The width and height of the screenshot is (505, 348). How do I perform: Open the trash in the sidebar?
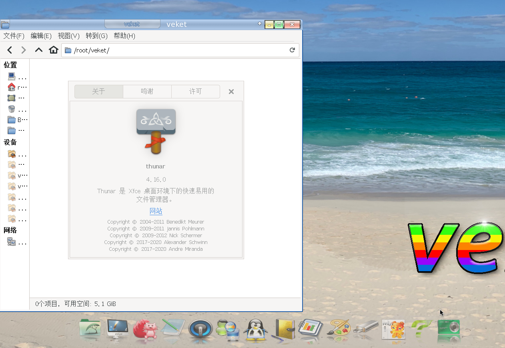click(12, 108)
